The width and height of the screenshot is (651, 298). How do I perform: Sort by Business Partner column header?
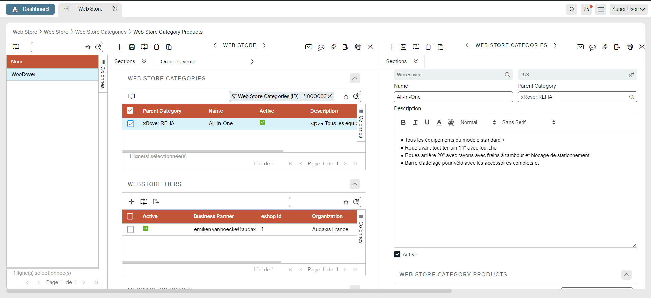(214, 216)
